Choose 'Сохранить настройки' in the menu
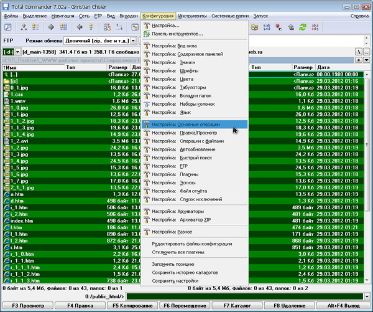The height and width of the screenshot is (312, 373). pyautogui.click(x=195, y=281)
